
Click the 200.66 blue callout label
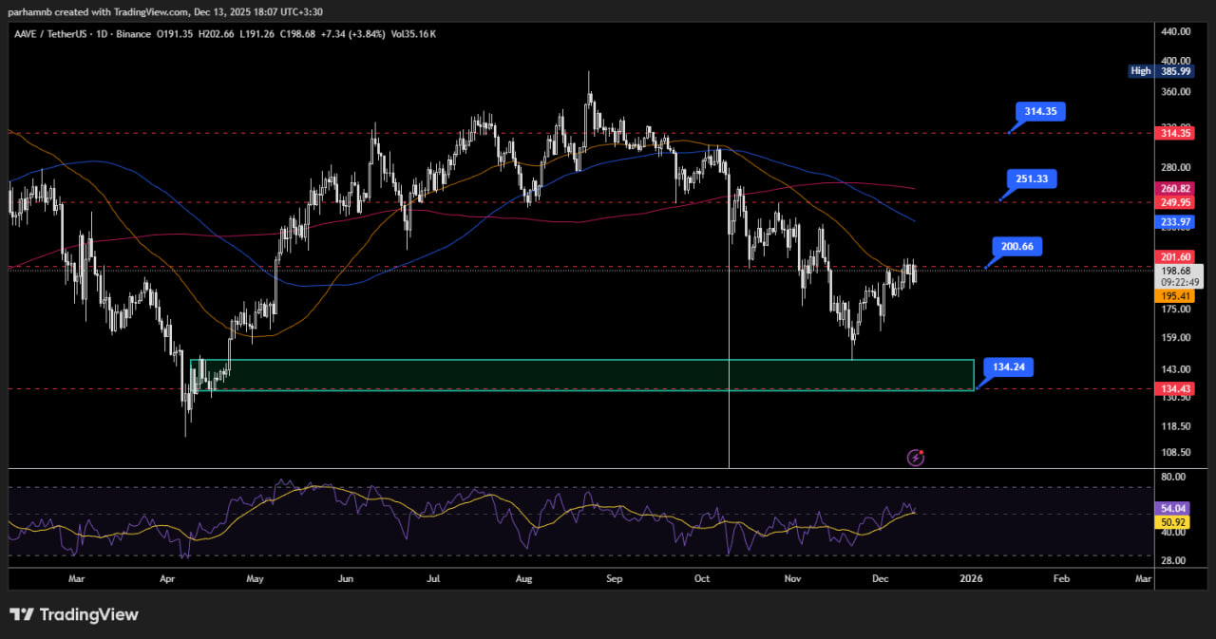(1017, 247)
